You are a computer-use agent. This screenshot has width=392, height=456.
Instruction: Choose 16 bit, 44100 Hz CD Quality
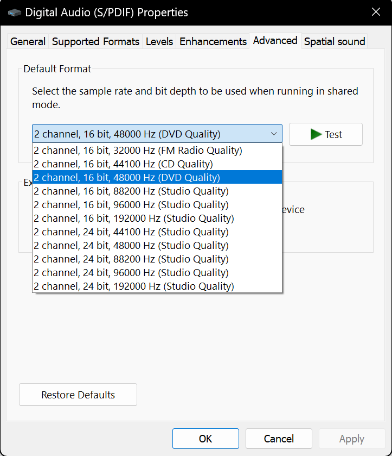pos(157,164)
